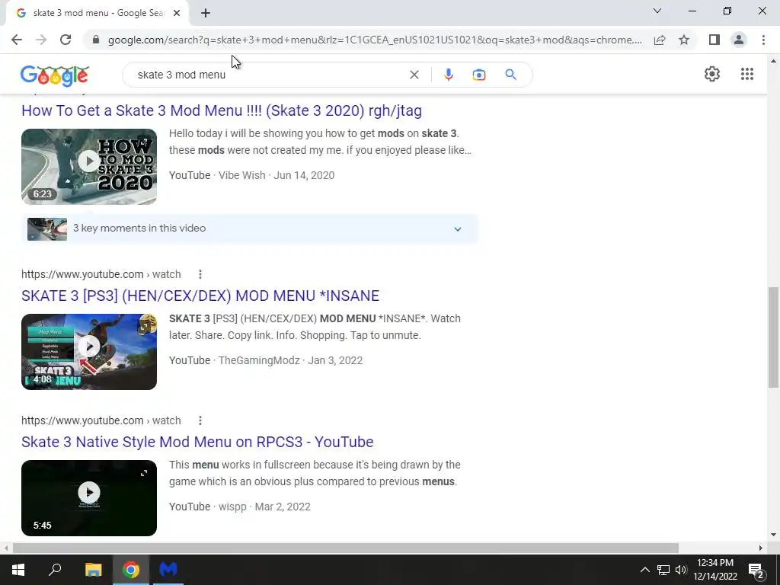Image resolution: width=780 pixels, height=585 pixels.
Task: Open the tab search chevron
Action: (x=657, y=11)
